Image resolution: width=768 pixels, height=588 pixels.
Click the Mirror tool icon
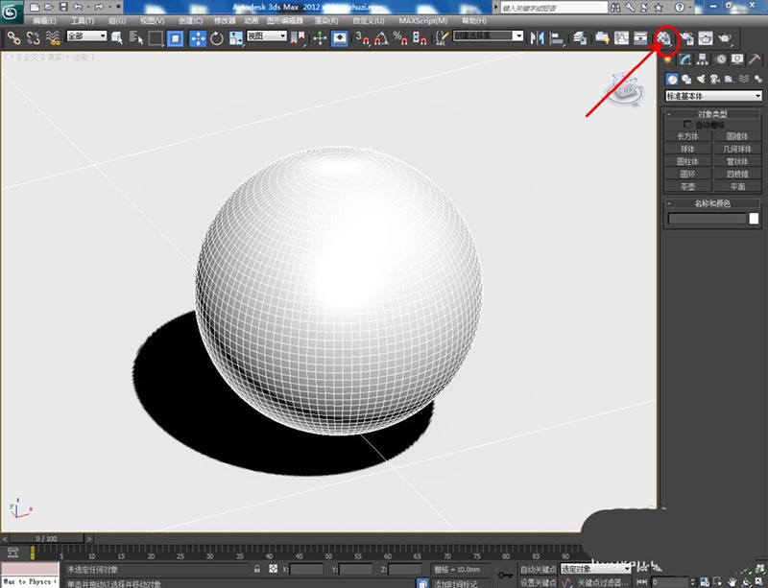click(536, 38)
